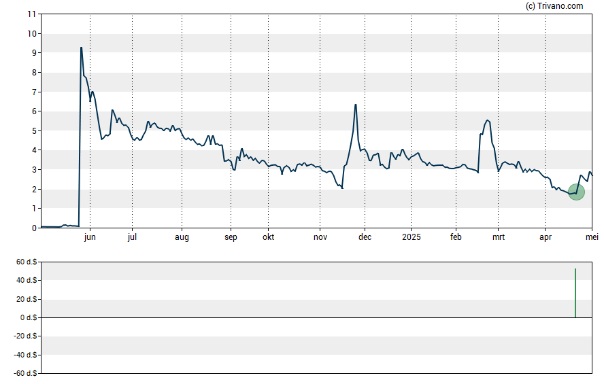This screenshot has height=384, width=604.
Task: Click the '-60 d.$' volume axis label
Action: point(25,374)
